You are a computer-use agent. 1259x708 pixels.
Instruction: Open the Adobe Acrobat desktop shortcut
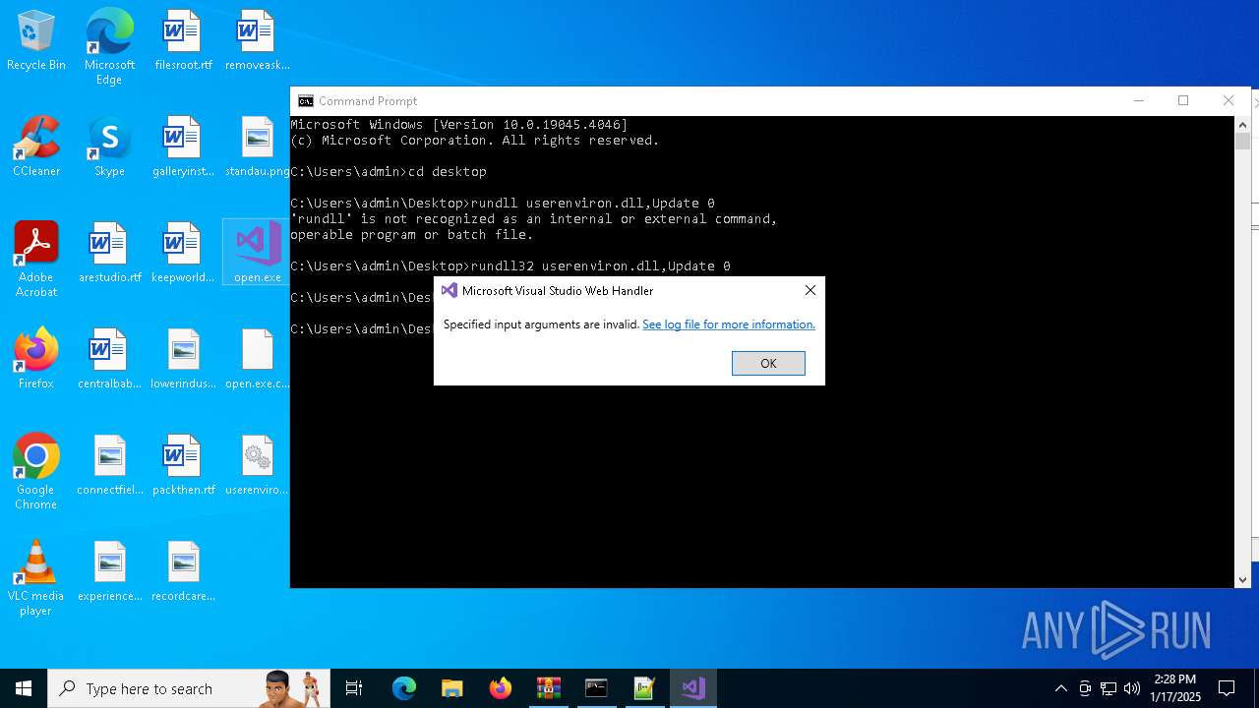pos(36,260)
